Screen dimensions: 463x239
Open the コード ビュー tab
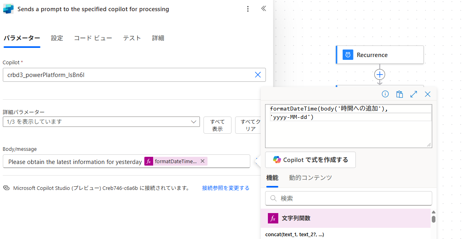[x=93, y=38]
